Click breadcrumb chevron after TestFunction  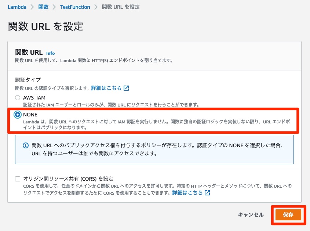[96, 7]
